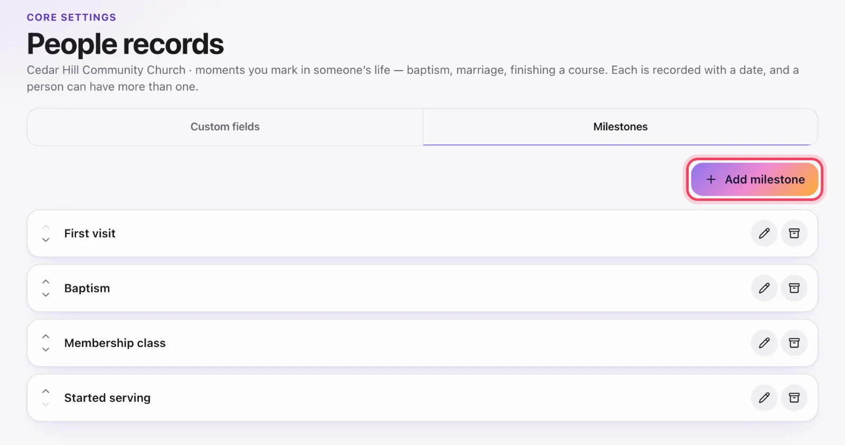Click the CORE SETTINGS label
Viewport: 845px width, 445px height.
[x=71, y=17]
